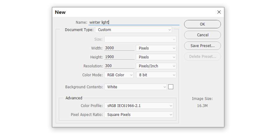263x135 pixels.
Task: Click the Width field showing 3000
Action: (x=119, y=48)
